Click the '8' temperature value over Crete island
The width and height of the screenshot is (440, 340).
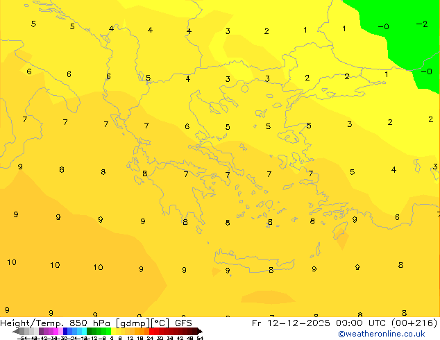coord(271,270)
